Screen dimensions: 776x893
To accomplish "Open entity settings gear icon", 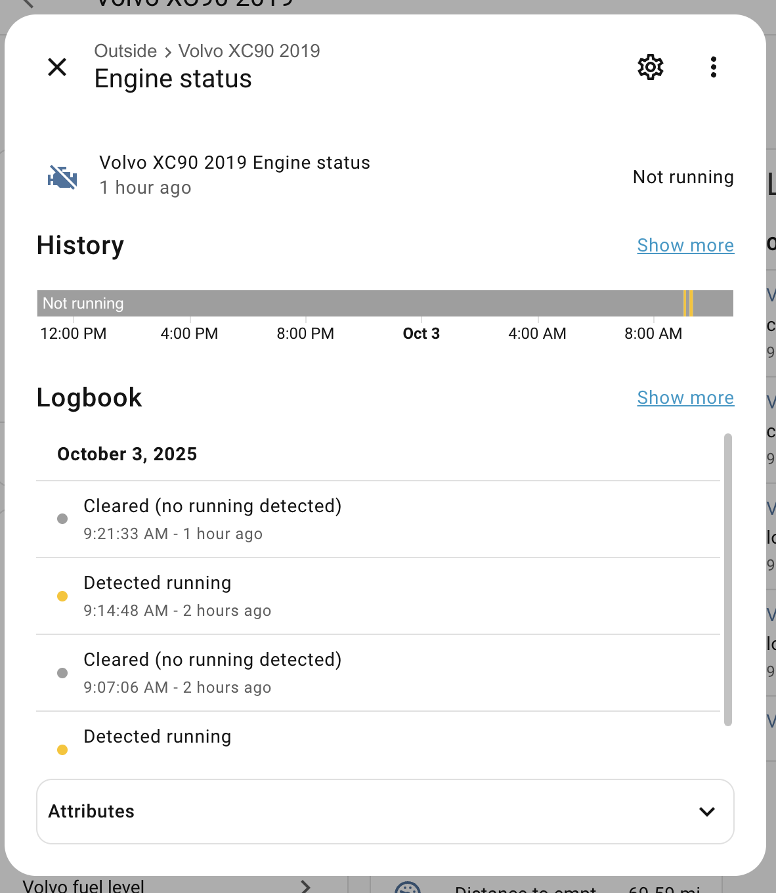I will pyautogui.click(x=651, y=67).
